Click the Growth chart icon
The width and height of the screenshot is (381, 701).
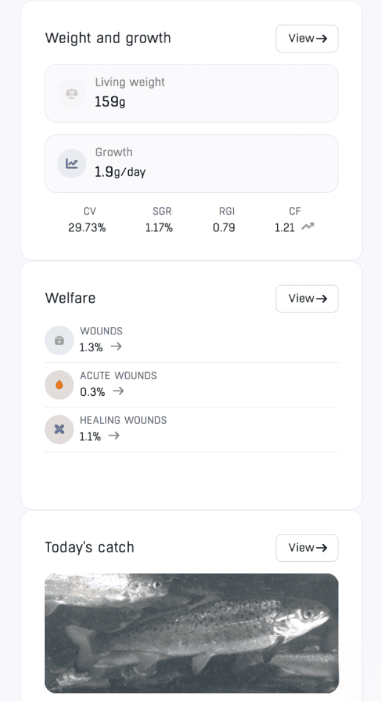click(72, 164)
